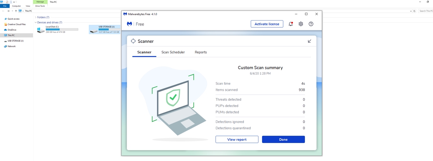
Task: Select USB STORAGE (J:) in navigation pane
Action: (x=15, y=41)
